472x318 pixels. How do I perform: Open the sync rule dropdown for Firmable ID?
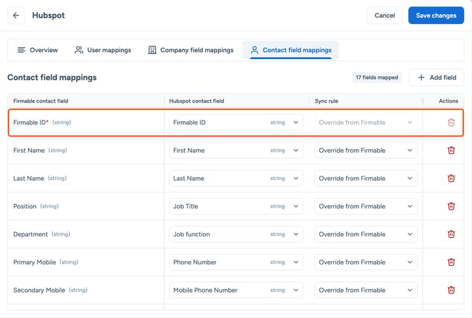pos(366,122)
